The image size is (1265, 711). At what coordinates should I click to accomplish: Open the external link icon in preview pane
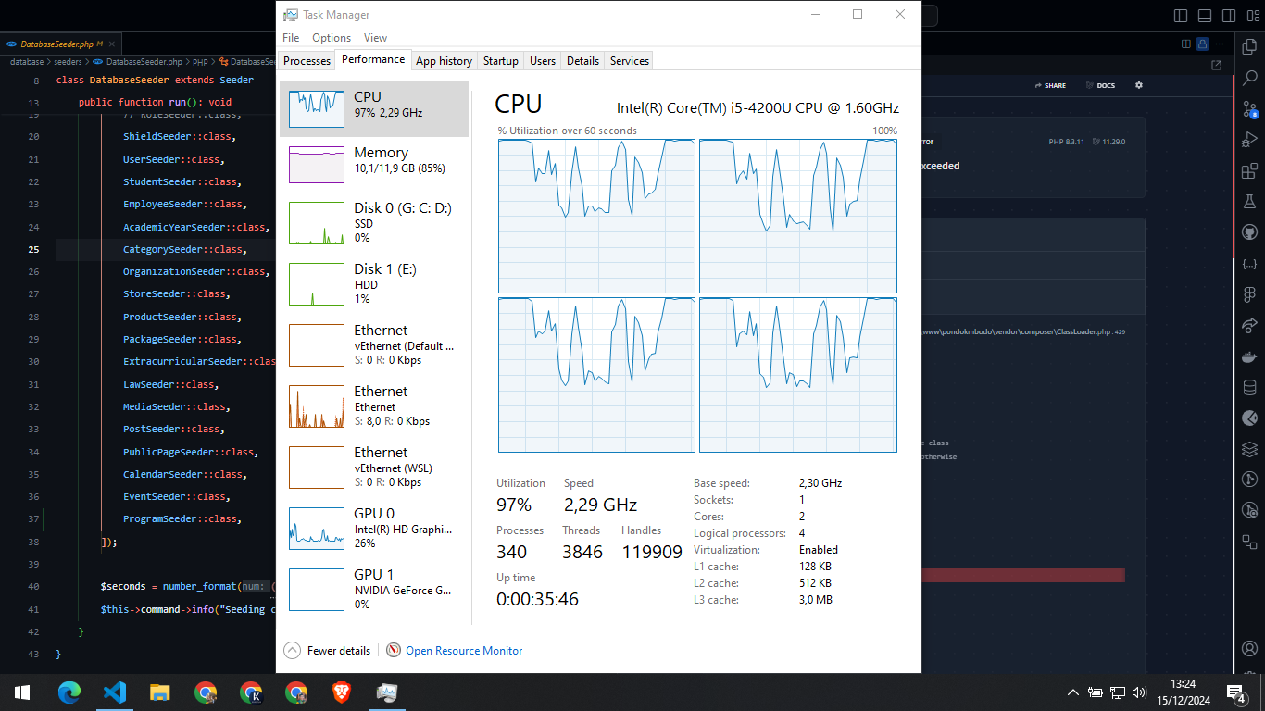pos(1216,65)
